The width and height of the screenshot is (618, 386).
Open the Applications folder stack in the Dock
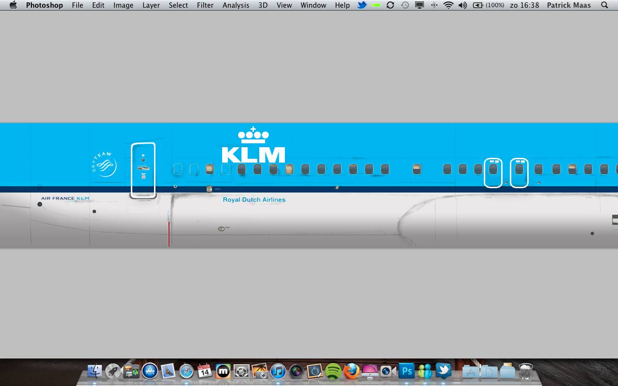click(x=470, y=371)
